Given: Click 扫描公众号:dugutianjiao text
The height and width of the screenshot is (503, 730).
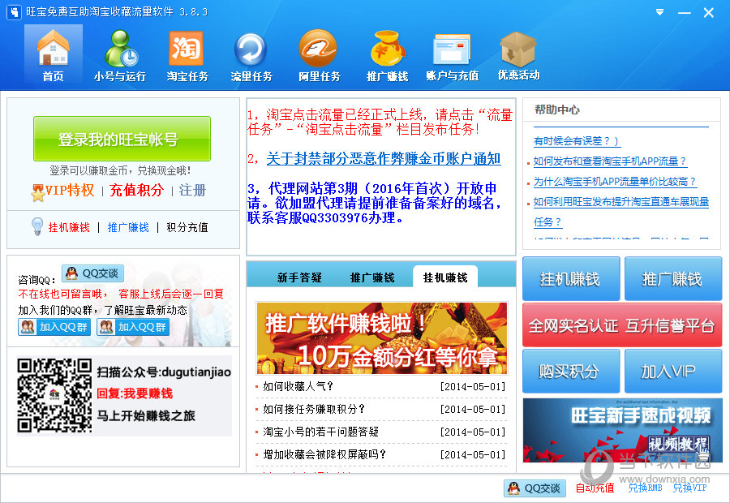Looking at the screenshot, I should click(164, 372).
